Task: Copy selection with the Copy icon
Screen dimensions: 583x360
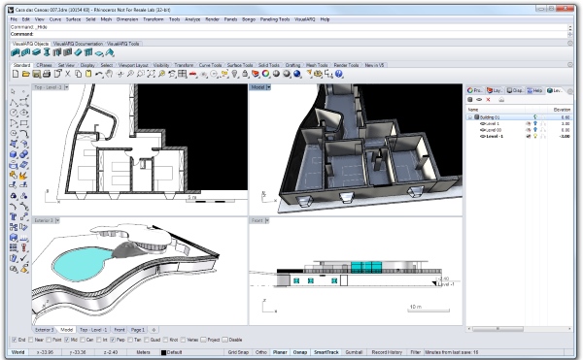Action: click(x=78, y=74)
